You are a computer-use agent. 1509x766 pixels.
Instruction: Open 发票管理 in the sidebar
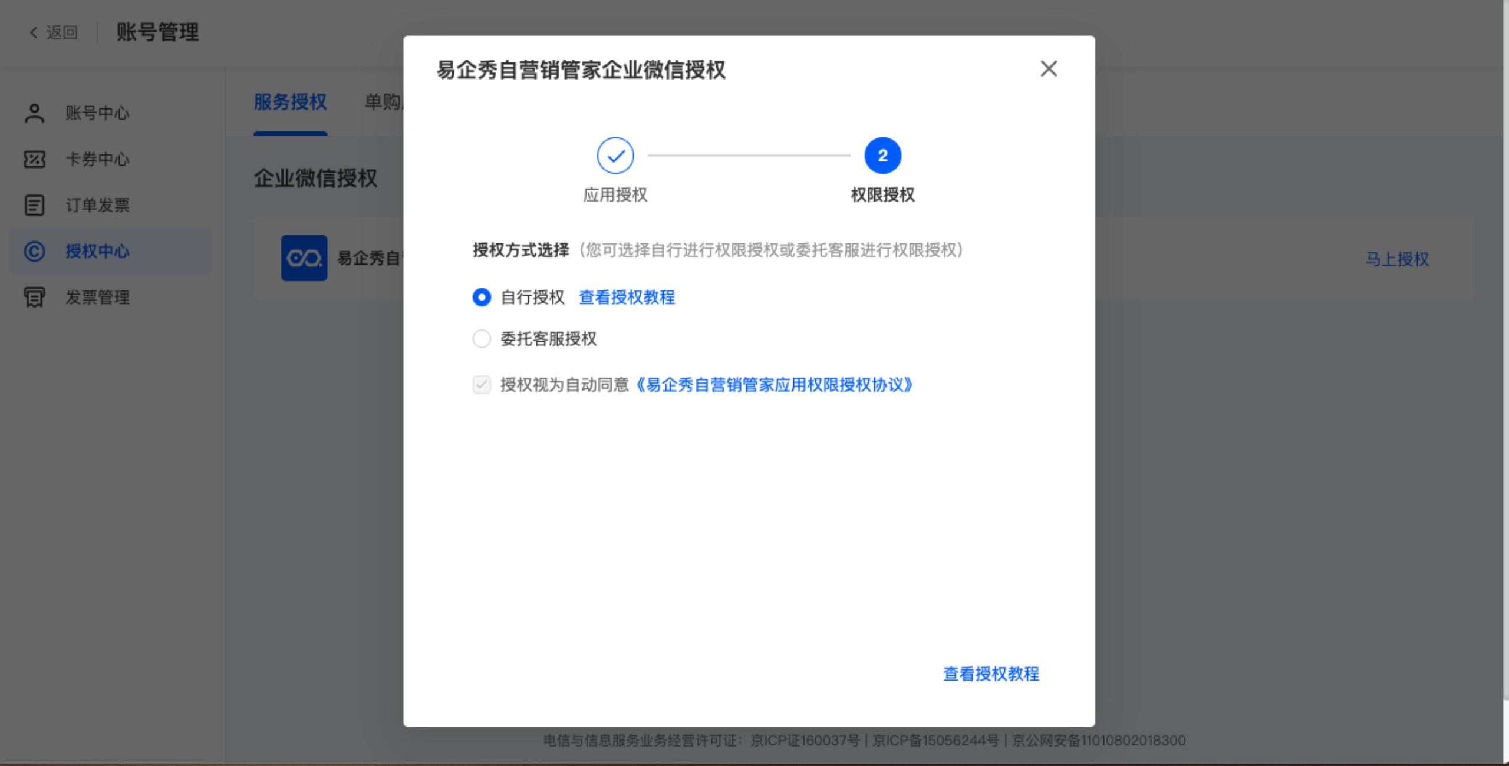(x=111, y=297)
